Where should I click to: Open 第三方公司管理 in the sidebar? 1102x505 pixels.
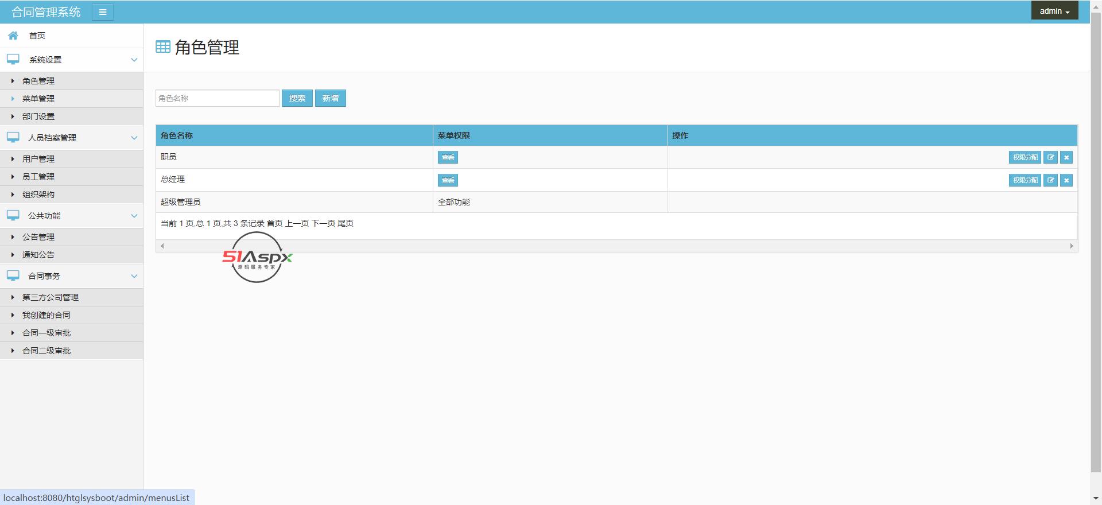point(72,297)
